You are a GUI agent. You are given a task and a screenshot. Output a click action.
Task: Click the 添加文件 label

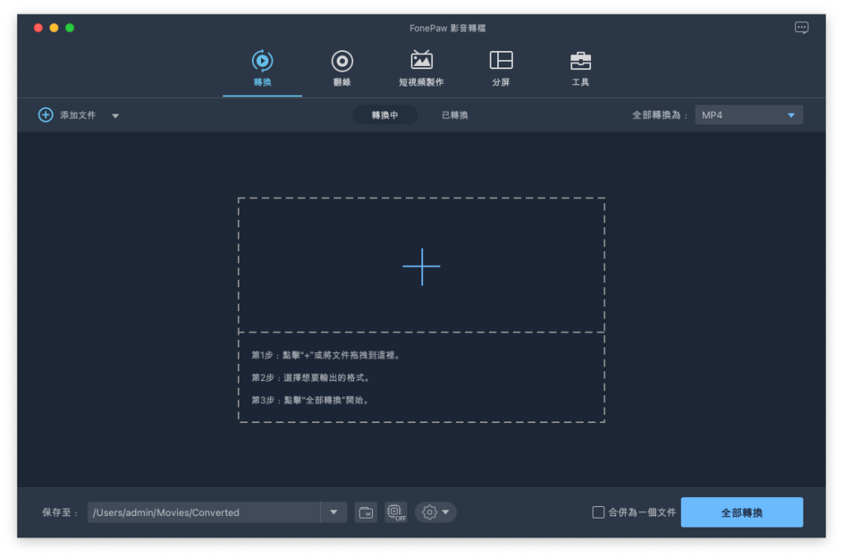78,115
